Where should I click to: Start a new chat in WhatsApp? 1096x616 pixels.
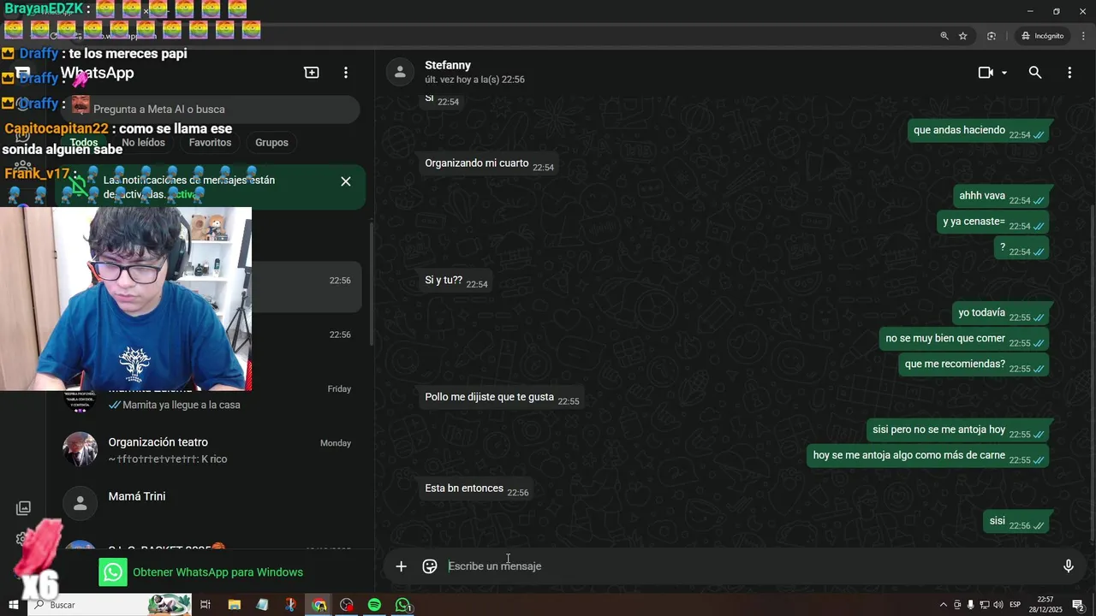tap(312, 73)
